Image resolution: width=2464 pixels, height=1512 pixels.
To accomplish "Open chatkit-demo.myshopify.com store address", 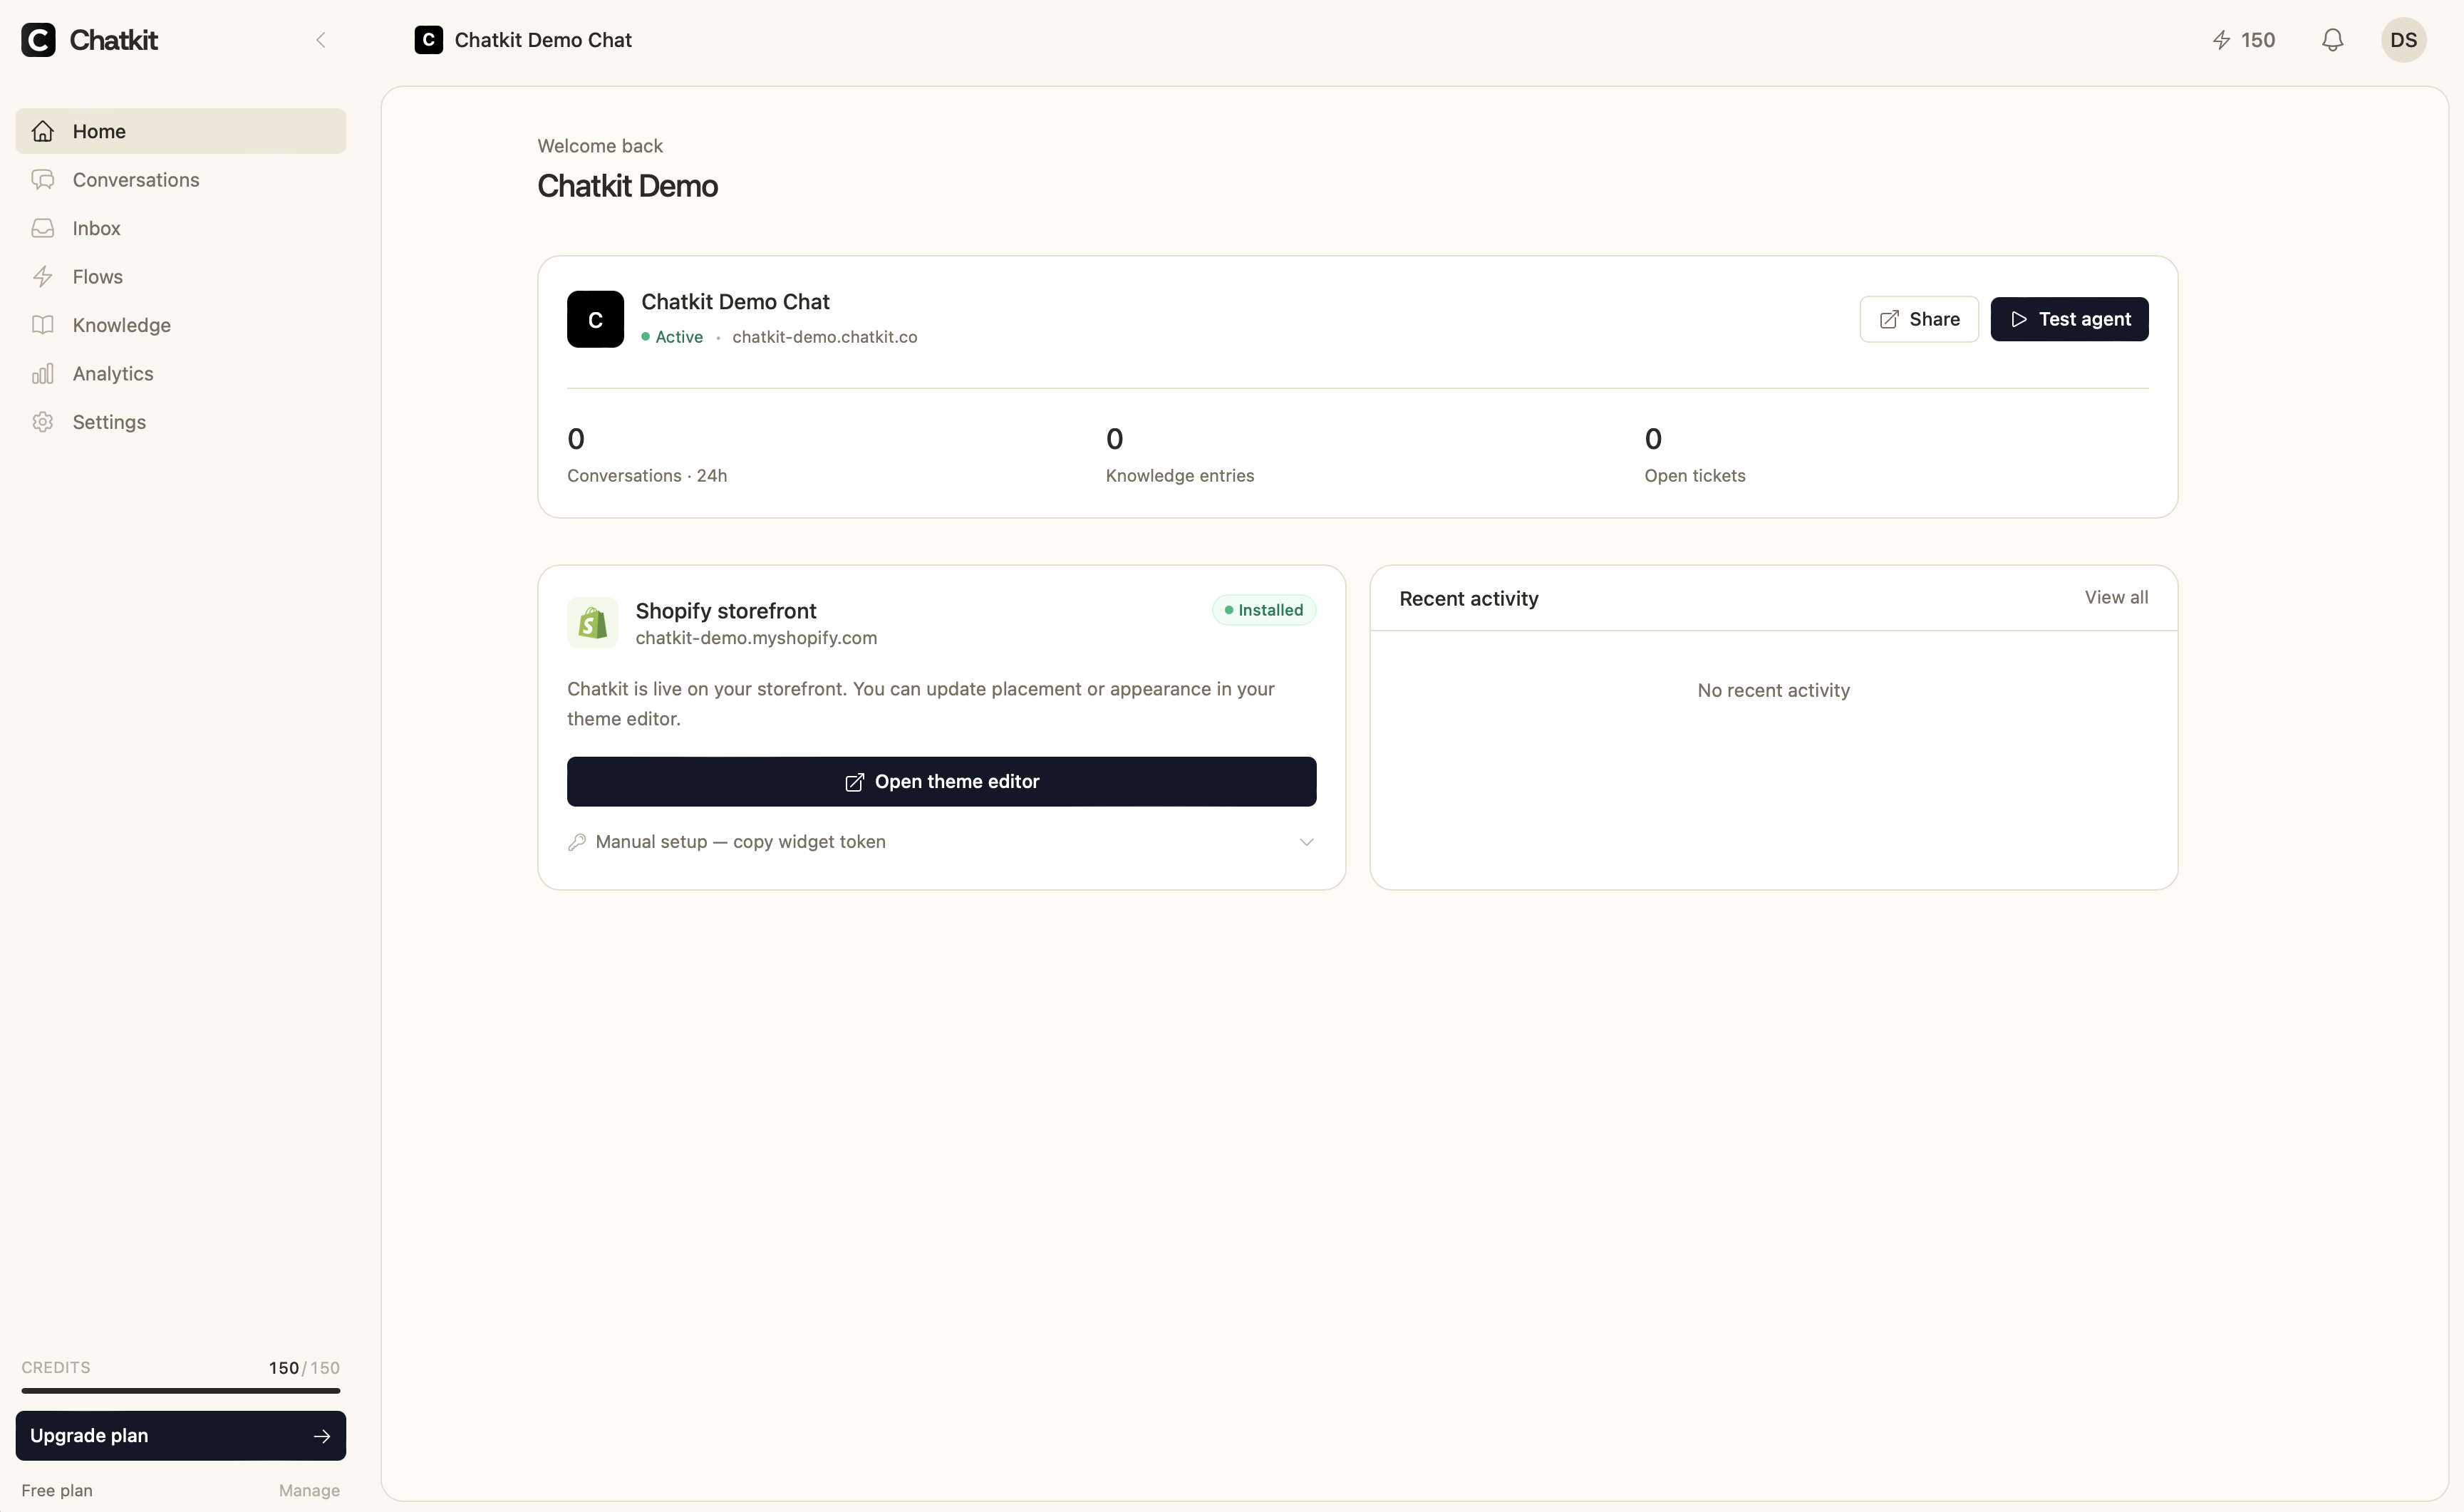I will tap(756, 638).
